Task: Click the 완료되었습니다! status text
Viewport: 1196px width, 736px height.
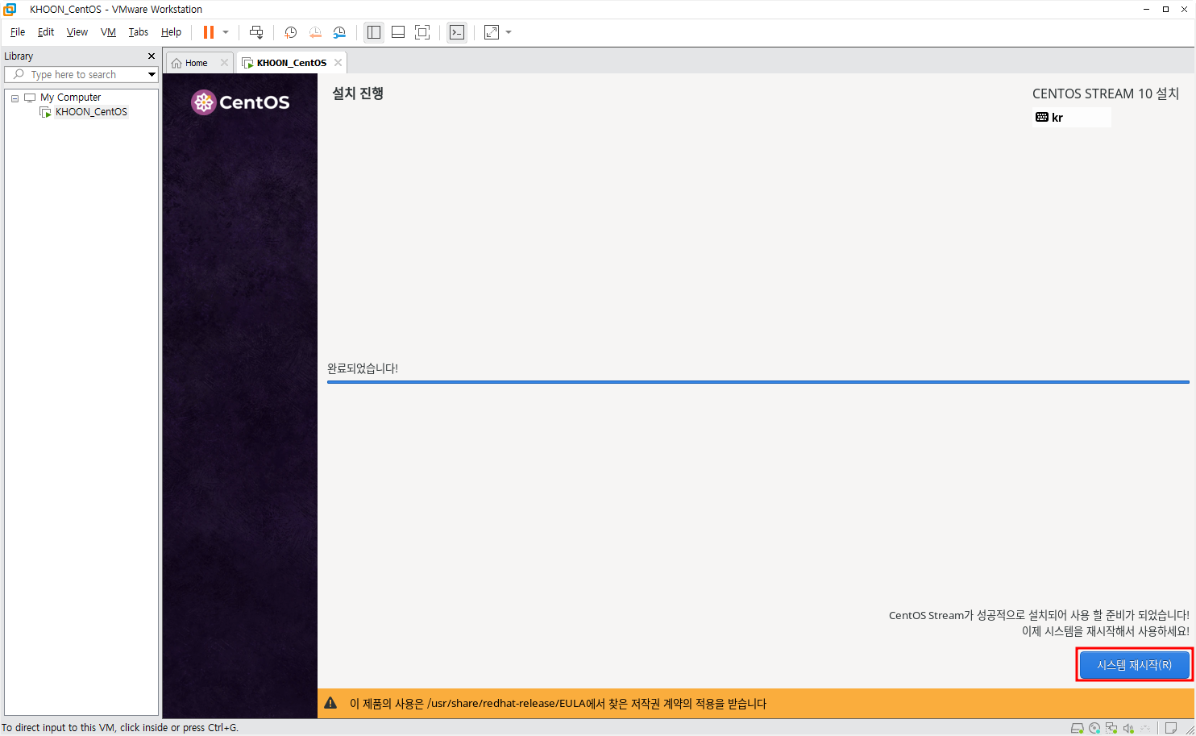Action: 363,368
